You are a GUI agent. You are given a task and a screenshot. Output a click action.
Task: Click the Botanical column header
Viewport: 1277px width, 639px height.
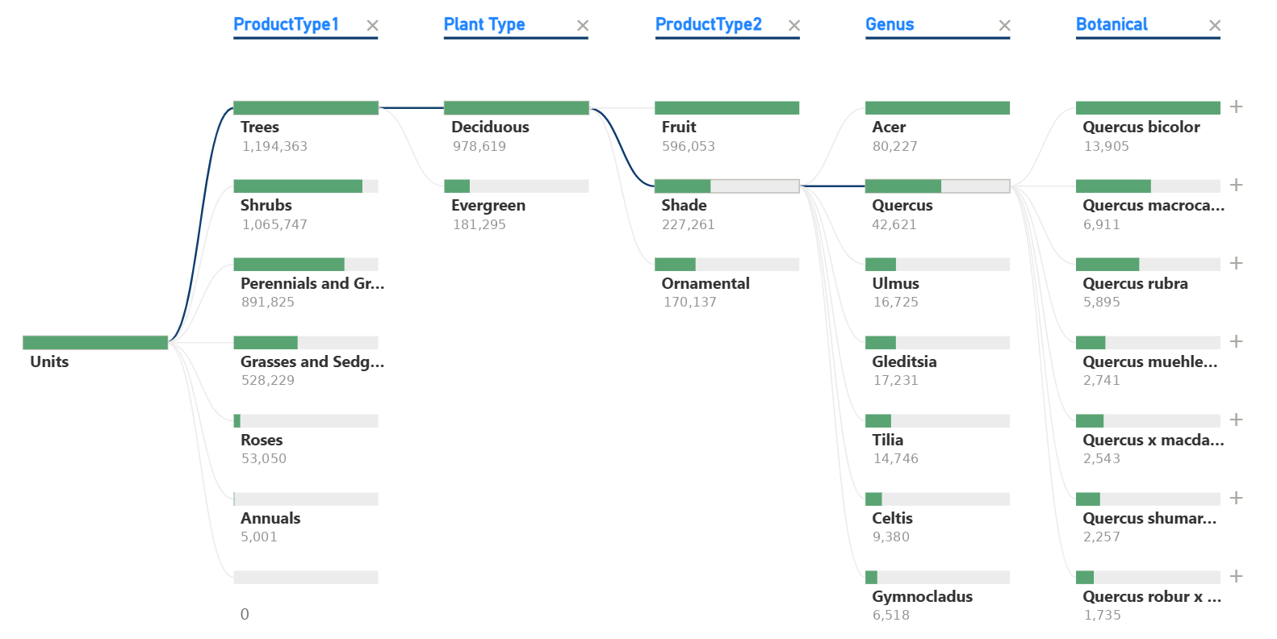(x=1112, y=25)
